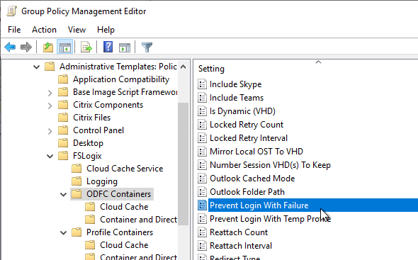Image resolution: width=418 pixels, height=260 pixels.
Task: Toggle the Show/Hide Console Tree icon
Action: [x=64, y=47]
